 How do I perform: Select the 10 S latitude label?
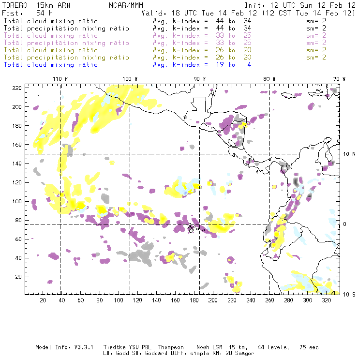[349, 294]
